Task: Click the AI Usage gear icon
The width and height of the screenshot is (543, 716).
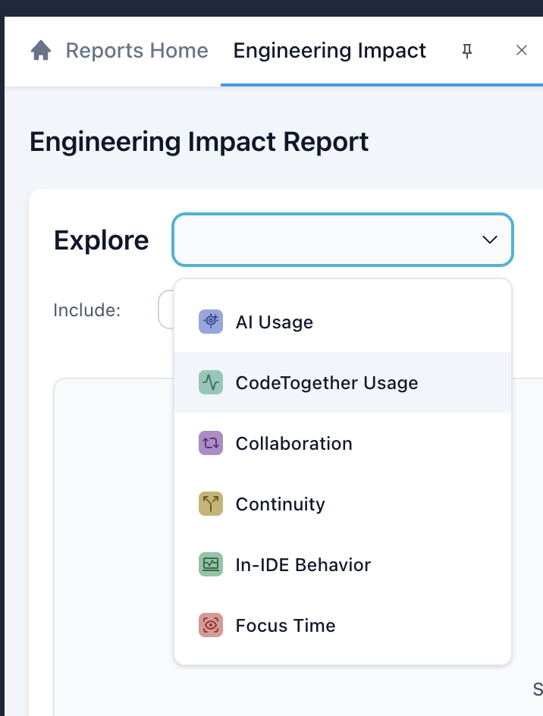Action: pyautogui.click(x=210, y=322)
